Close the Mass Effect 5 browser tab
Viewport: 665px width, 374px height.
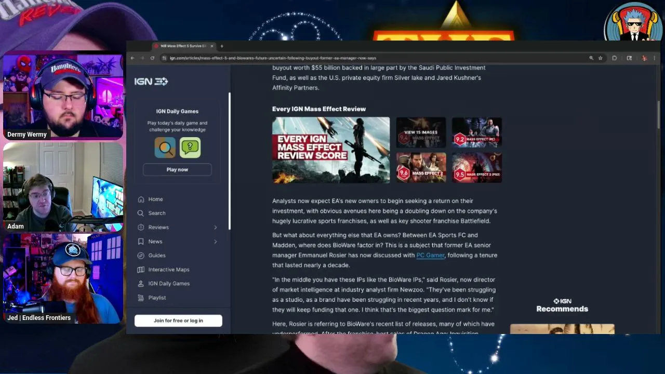[212, 46]
